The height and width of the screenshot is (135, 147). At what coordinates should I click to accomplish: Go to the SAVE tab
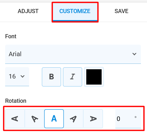point(121,11)
